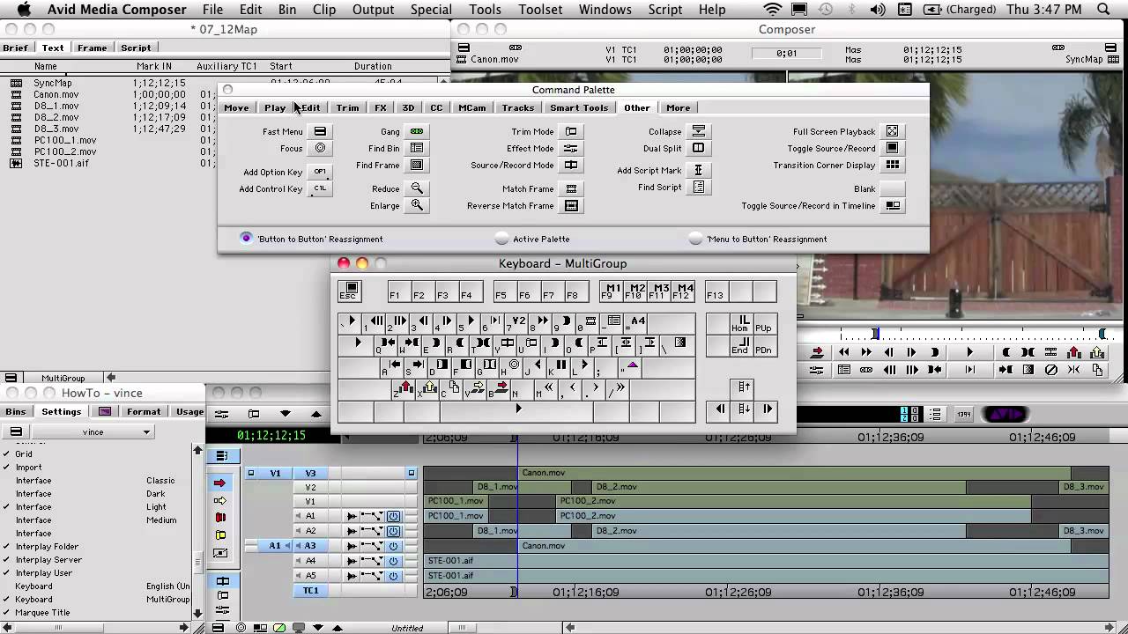
Task: Open the MultiGroup bin fast menu
Action: [12, 378]
